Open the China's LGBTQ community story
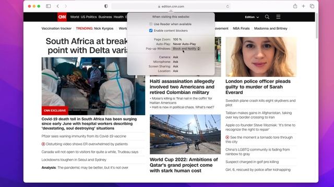 click(x=257, y=152)
